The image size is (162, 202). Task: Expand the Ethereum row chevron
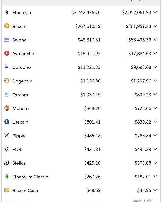click(x=155, y=12)
